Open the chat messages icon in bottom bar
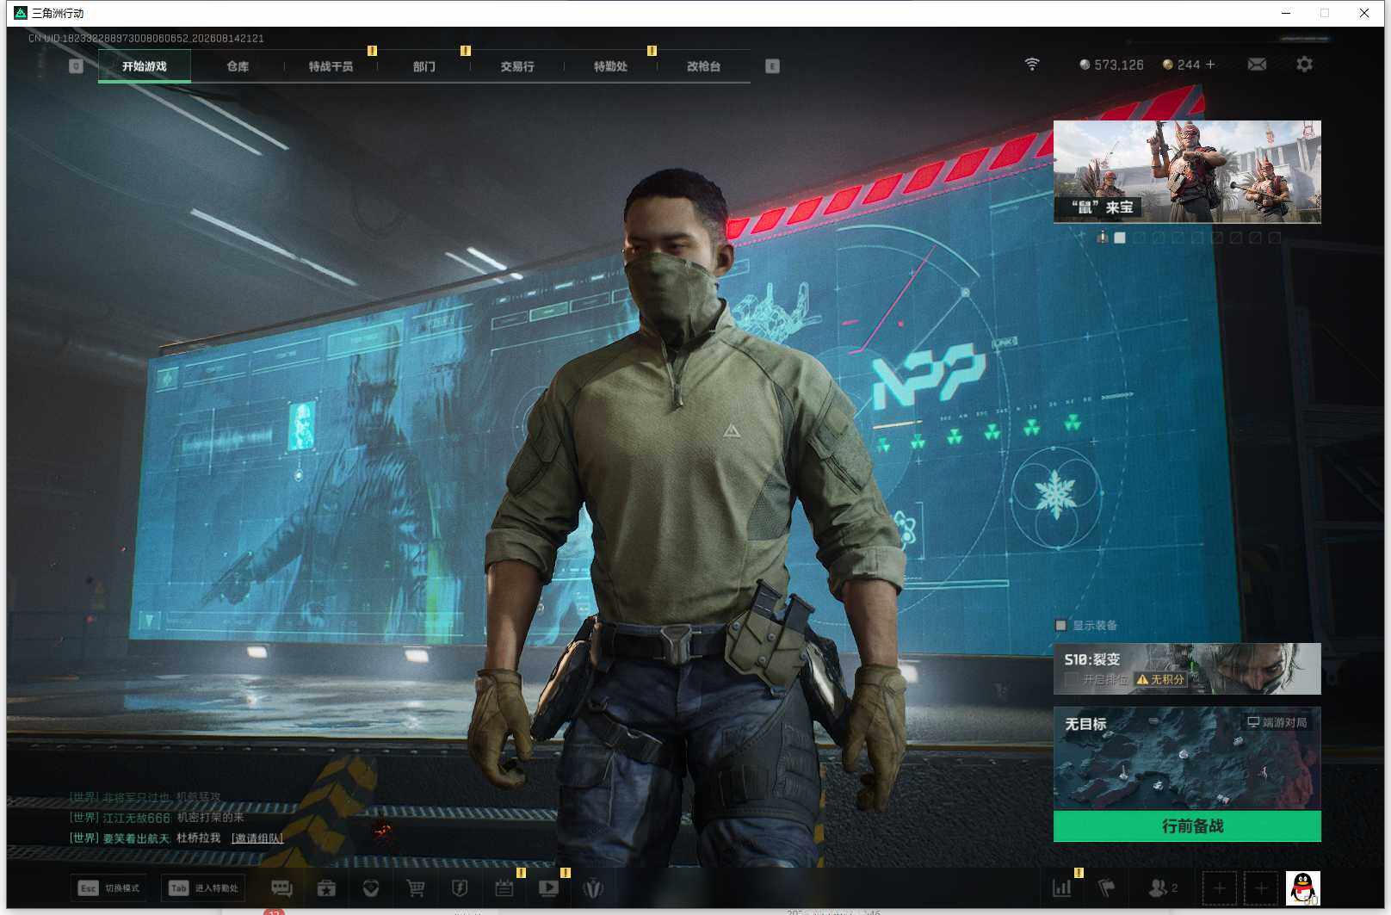This screenshot has width=1391, height=915. (281, 888)
